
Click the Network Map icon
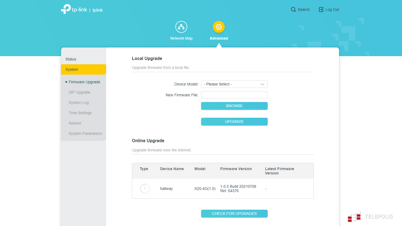point(181,27)
